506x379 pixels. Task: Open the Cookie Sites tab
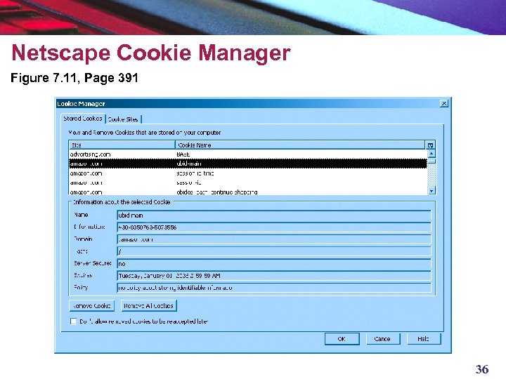pos(123,119)
